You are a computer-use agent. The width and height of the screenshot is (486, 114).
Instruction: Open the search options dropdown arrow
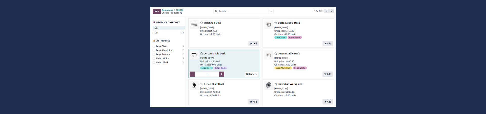coord(271,11)
